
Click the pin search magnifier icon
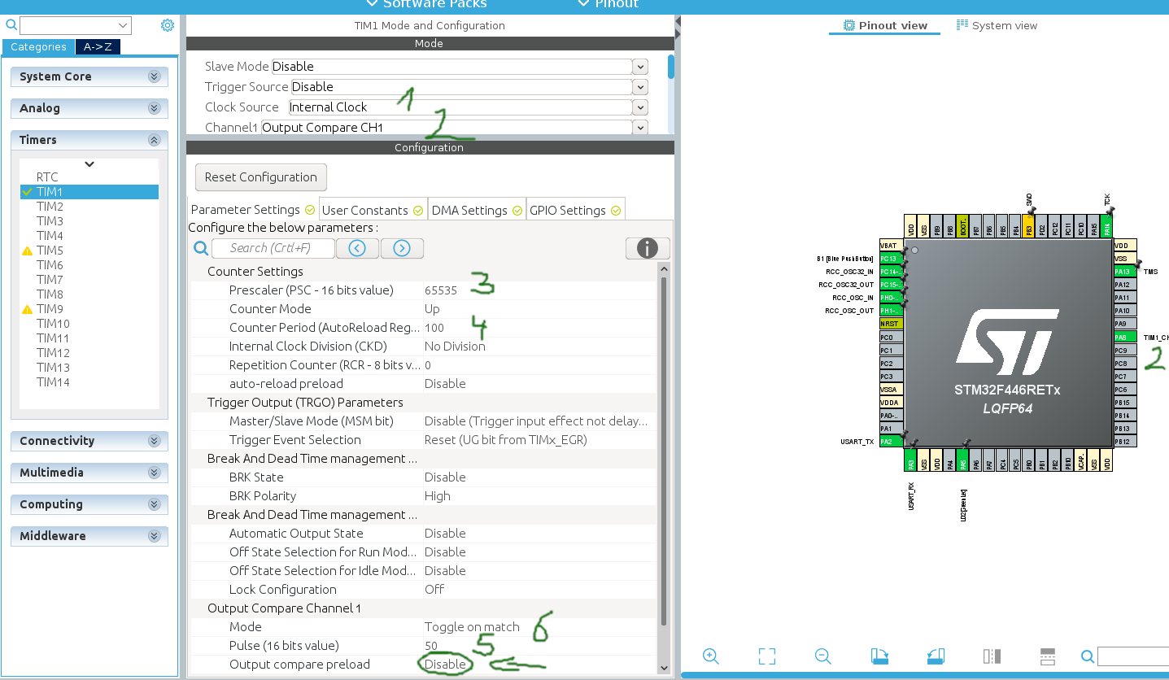(1088, 656)
